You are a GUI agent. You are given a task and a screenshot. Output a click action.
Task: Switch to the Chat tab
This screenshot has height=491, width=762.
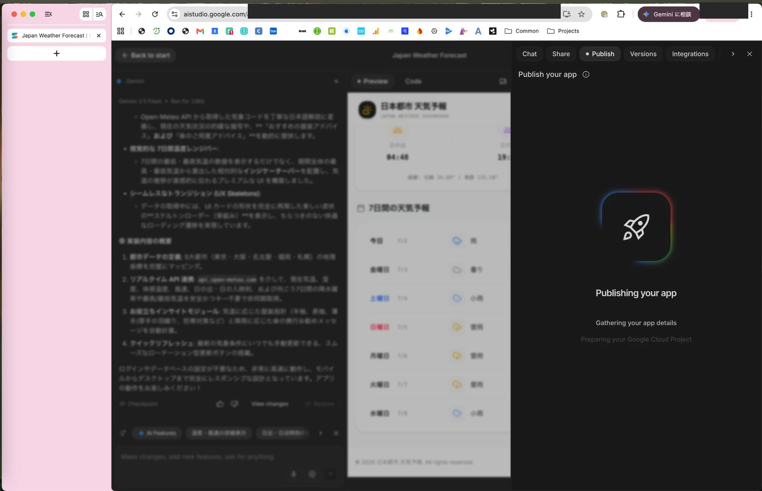coord(529,54)
